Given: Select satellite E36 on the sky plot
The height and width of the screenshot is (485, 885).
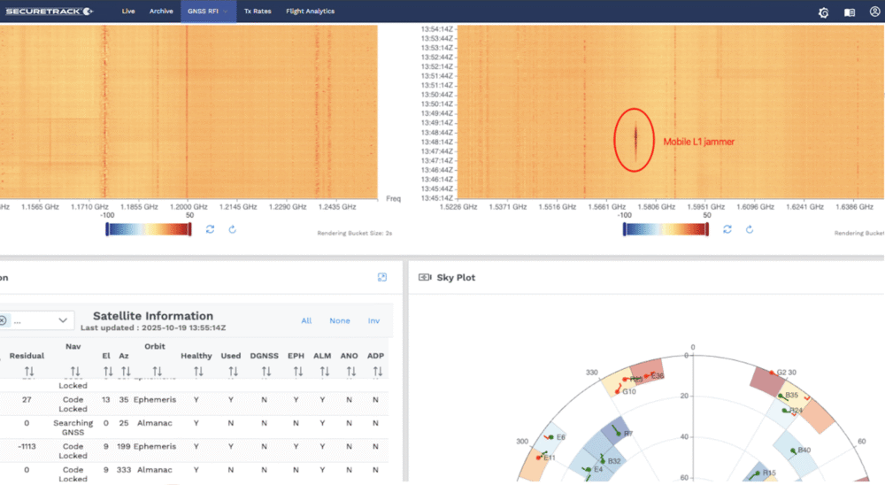Looking at the screenshot, I should point(646,375).
